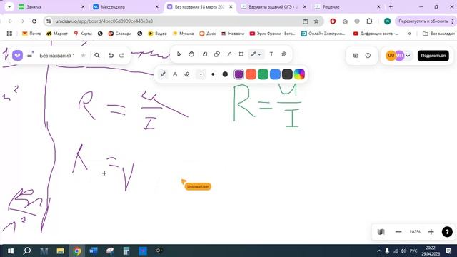
Task: Switch to highlighter marker brush
Action: 175,74
